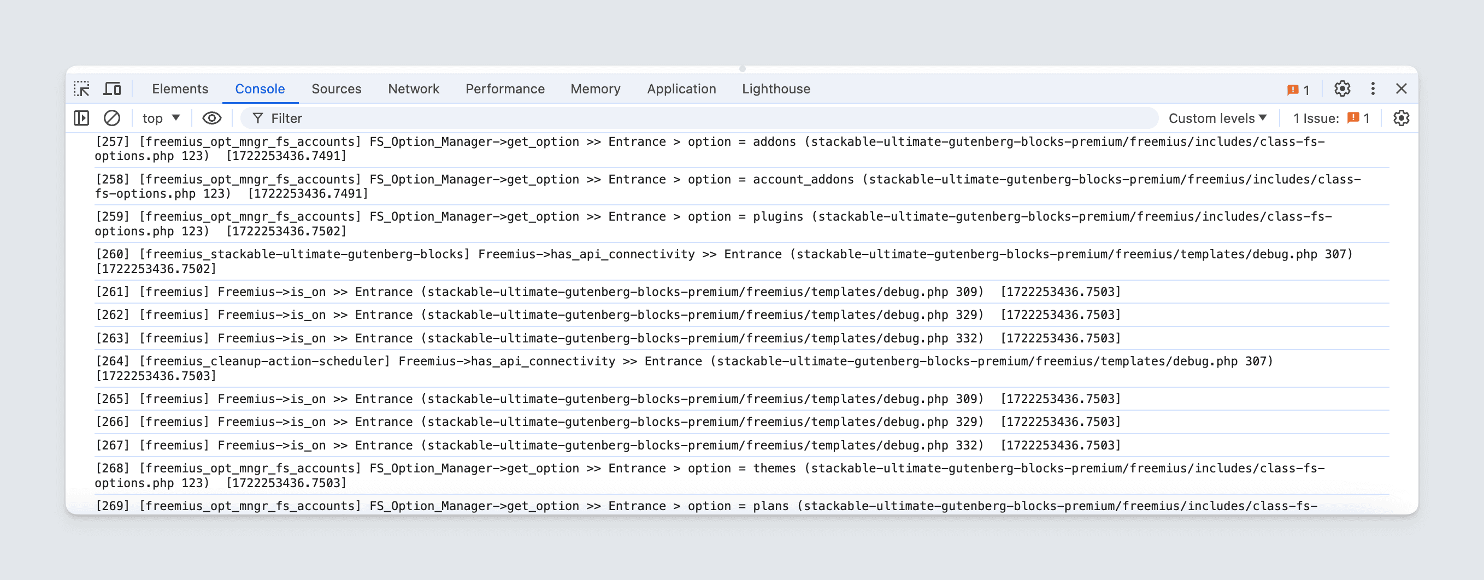Click the Filter input field
The image size is (1484, 580).
coord(699,118)
